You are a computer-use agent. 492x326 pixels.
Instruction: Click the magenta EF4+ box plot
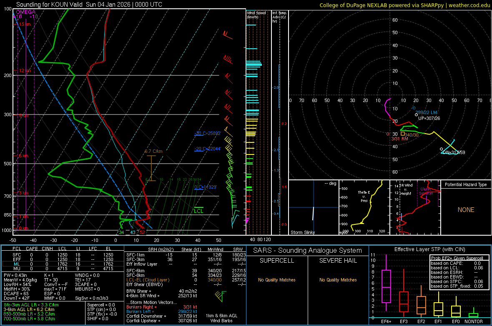386,283
